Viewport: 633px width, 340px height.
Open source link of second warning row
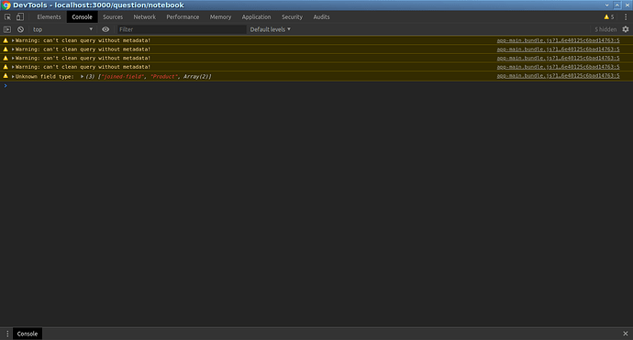tap(558, 49)
